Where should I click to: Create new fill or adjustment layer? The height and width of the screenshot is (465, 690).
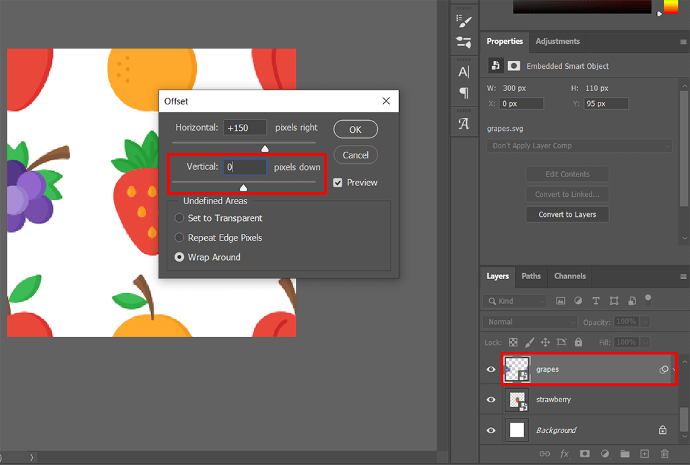pyautogui.click(x=605, y=454)
